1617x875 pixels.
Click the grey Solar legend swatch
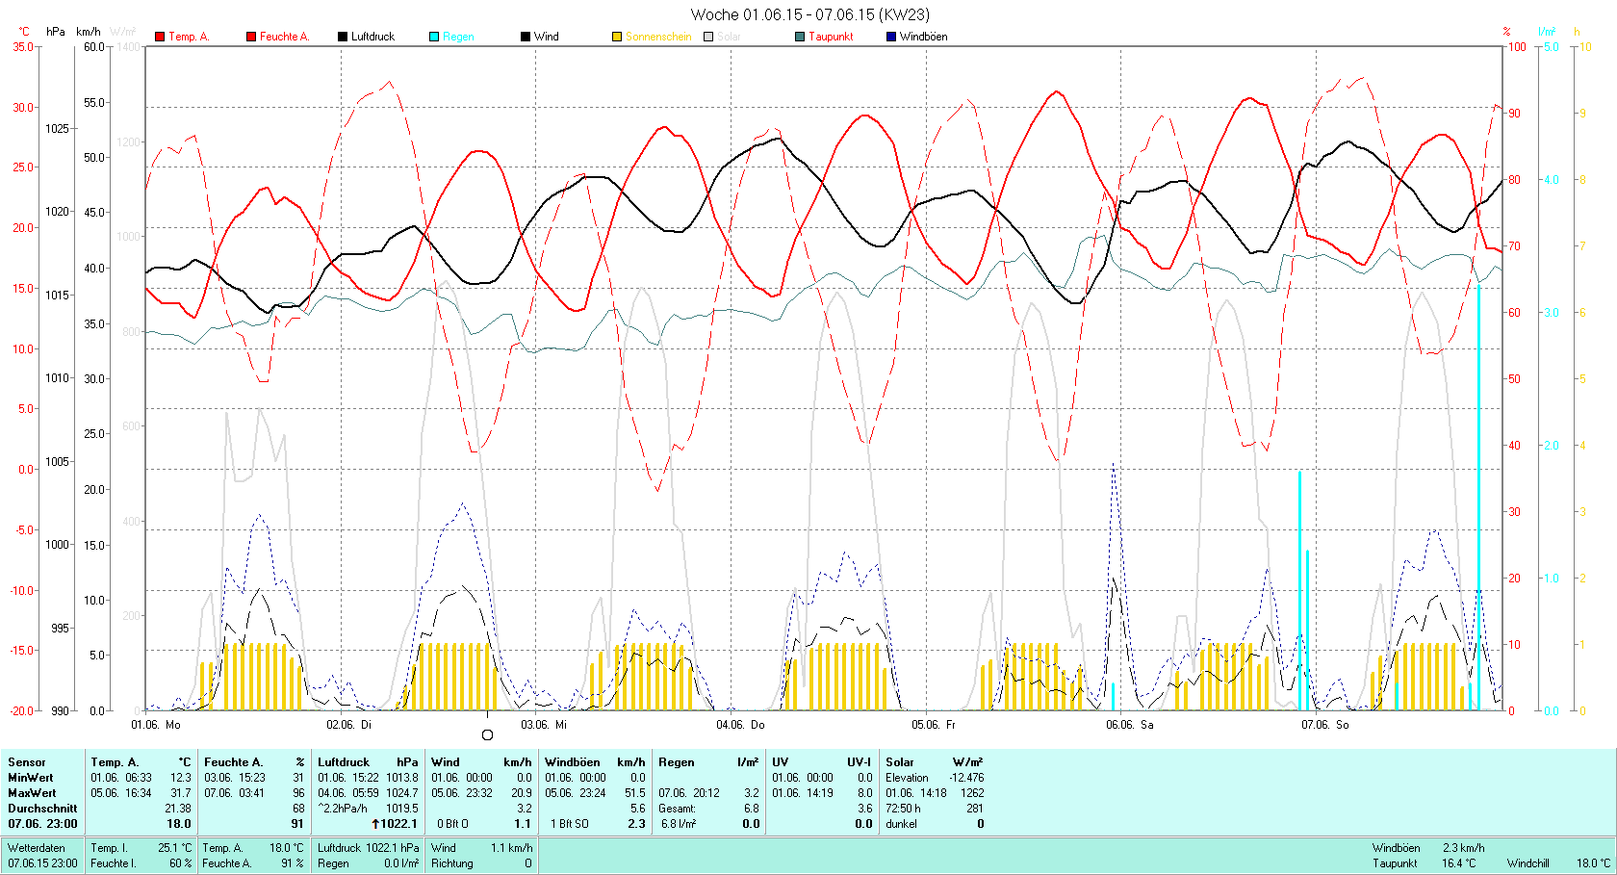pos(708,37)
